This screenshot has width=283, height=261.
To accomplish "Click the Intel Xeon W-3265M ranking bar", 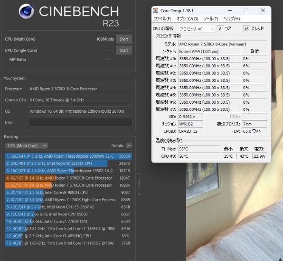I will 57,163.
